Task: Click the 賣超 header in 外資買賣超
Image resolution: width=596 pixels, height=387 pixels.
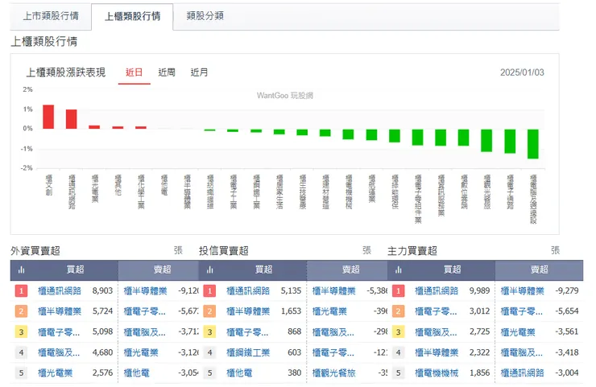Action: (163, 270)
